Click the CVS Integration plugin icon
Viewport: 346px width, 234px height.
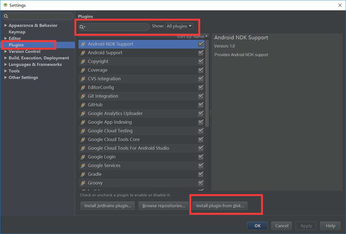coord(83,79)
